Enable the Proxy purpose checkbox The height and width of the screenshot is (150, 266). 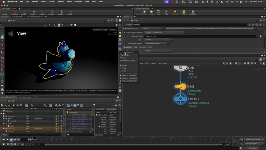120,68
